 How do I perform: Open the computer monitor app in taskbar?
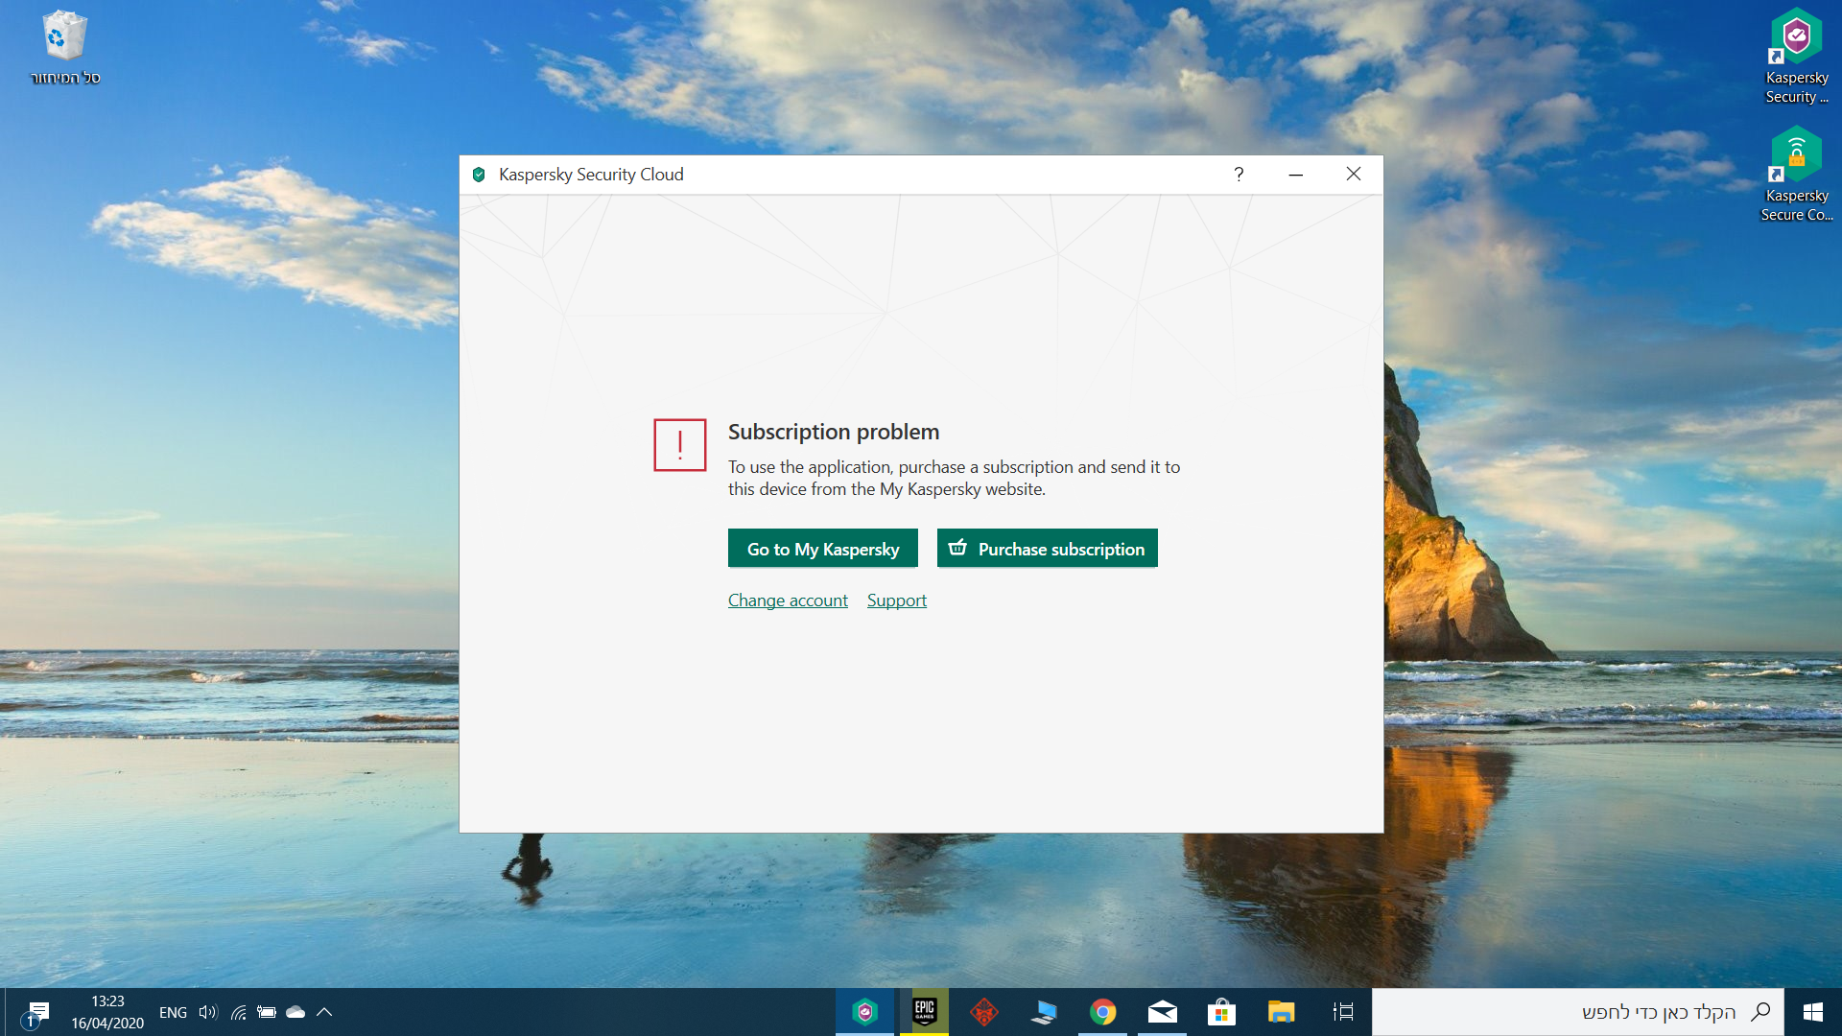click(1044, 1012)
